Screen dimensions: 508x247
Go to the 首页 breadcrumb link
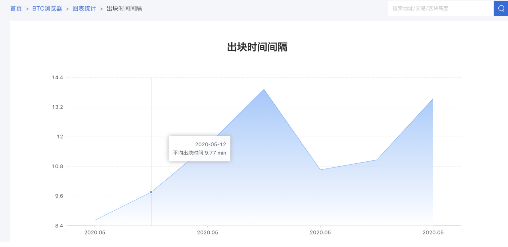(x=16, y=9)
